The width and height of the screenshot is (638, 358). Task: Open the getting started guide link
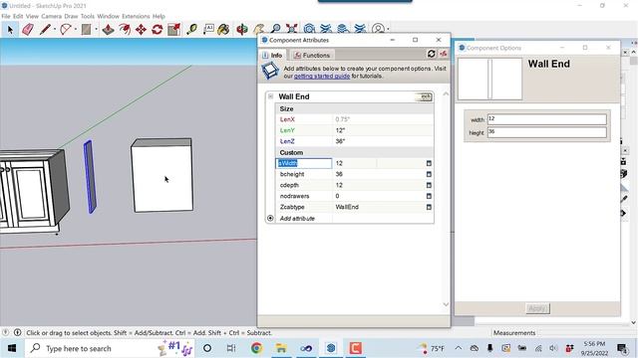click(x=322, y=76)
